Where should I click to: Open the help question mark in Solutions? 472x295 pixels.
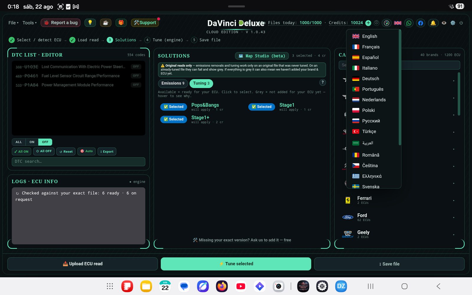(x=323, y=83)
